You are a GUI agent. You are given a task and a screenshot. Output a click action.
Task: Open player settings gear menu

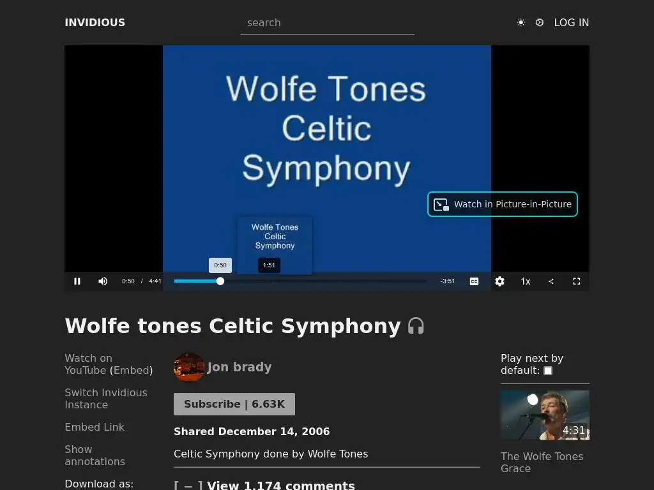tap(499, 281)
